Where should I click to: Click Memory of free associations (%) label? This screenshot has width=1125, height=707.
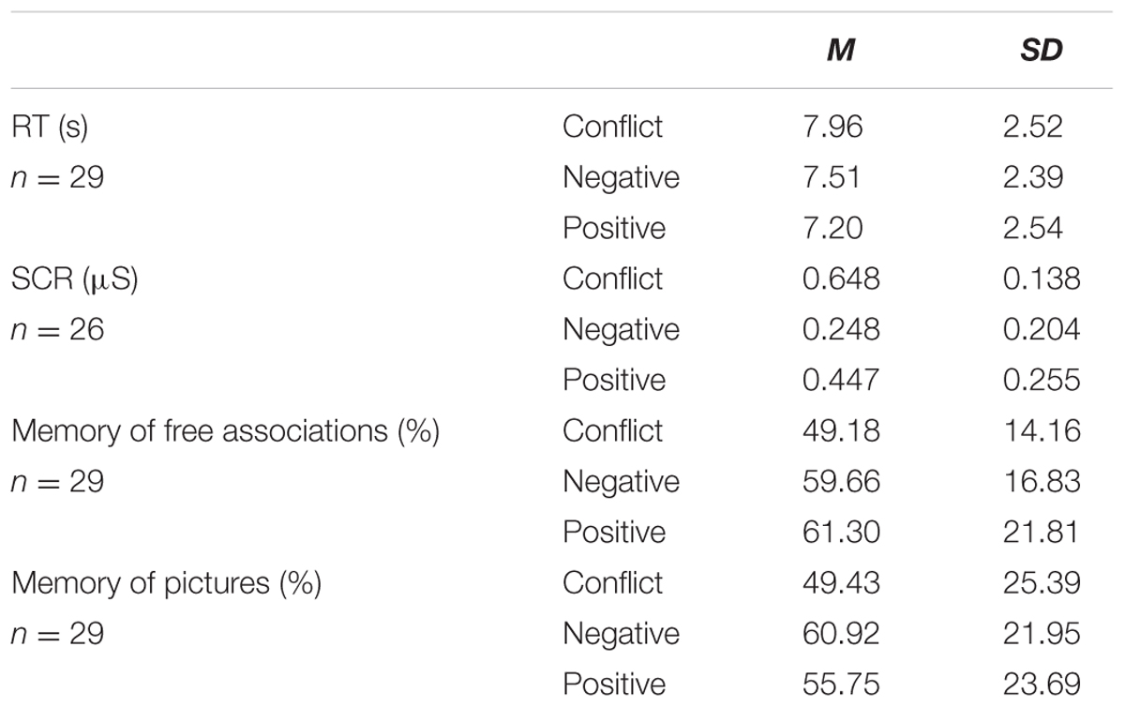tap(225, 431)
